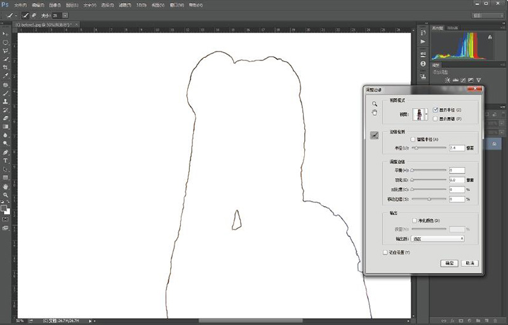Image resolution: width=508 pixels, height=325 pixels.
Task: Click the 移动边缘 slider handle
Action: tap(429, 199)
